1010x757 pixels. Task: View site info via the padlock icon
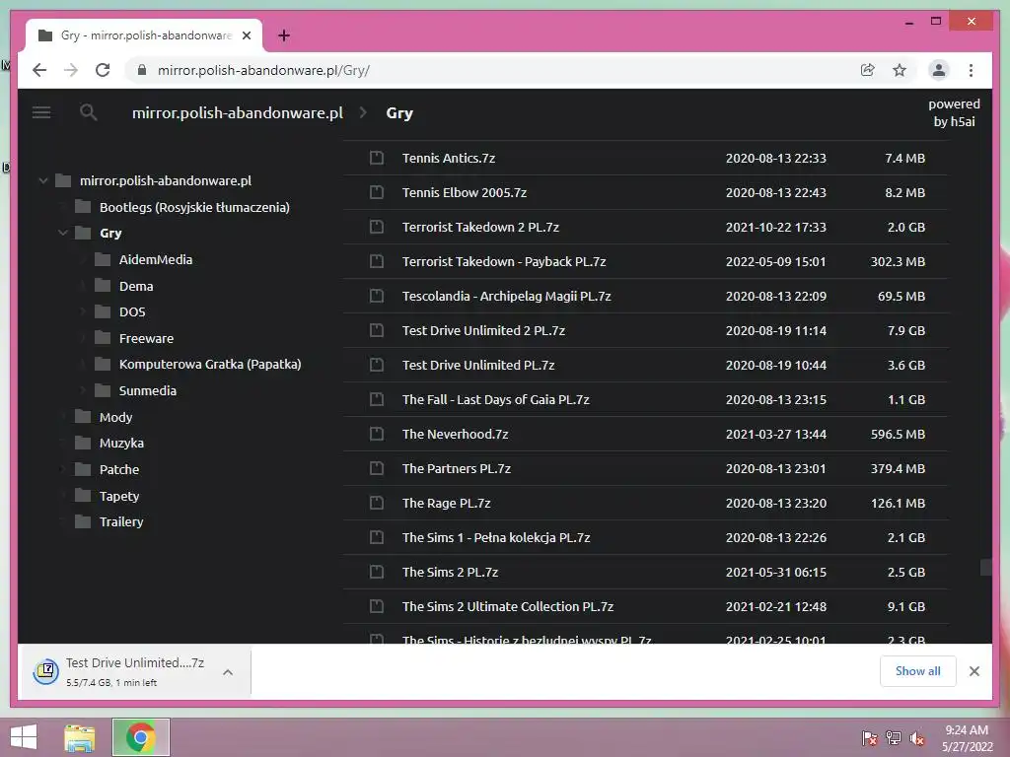[142, 70]
